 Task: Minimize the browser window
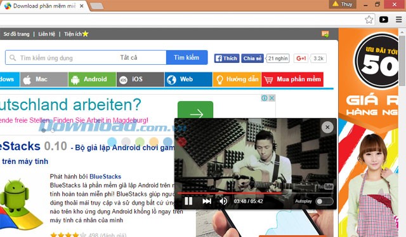point(365,4)
